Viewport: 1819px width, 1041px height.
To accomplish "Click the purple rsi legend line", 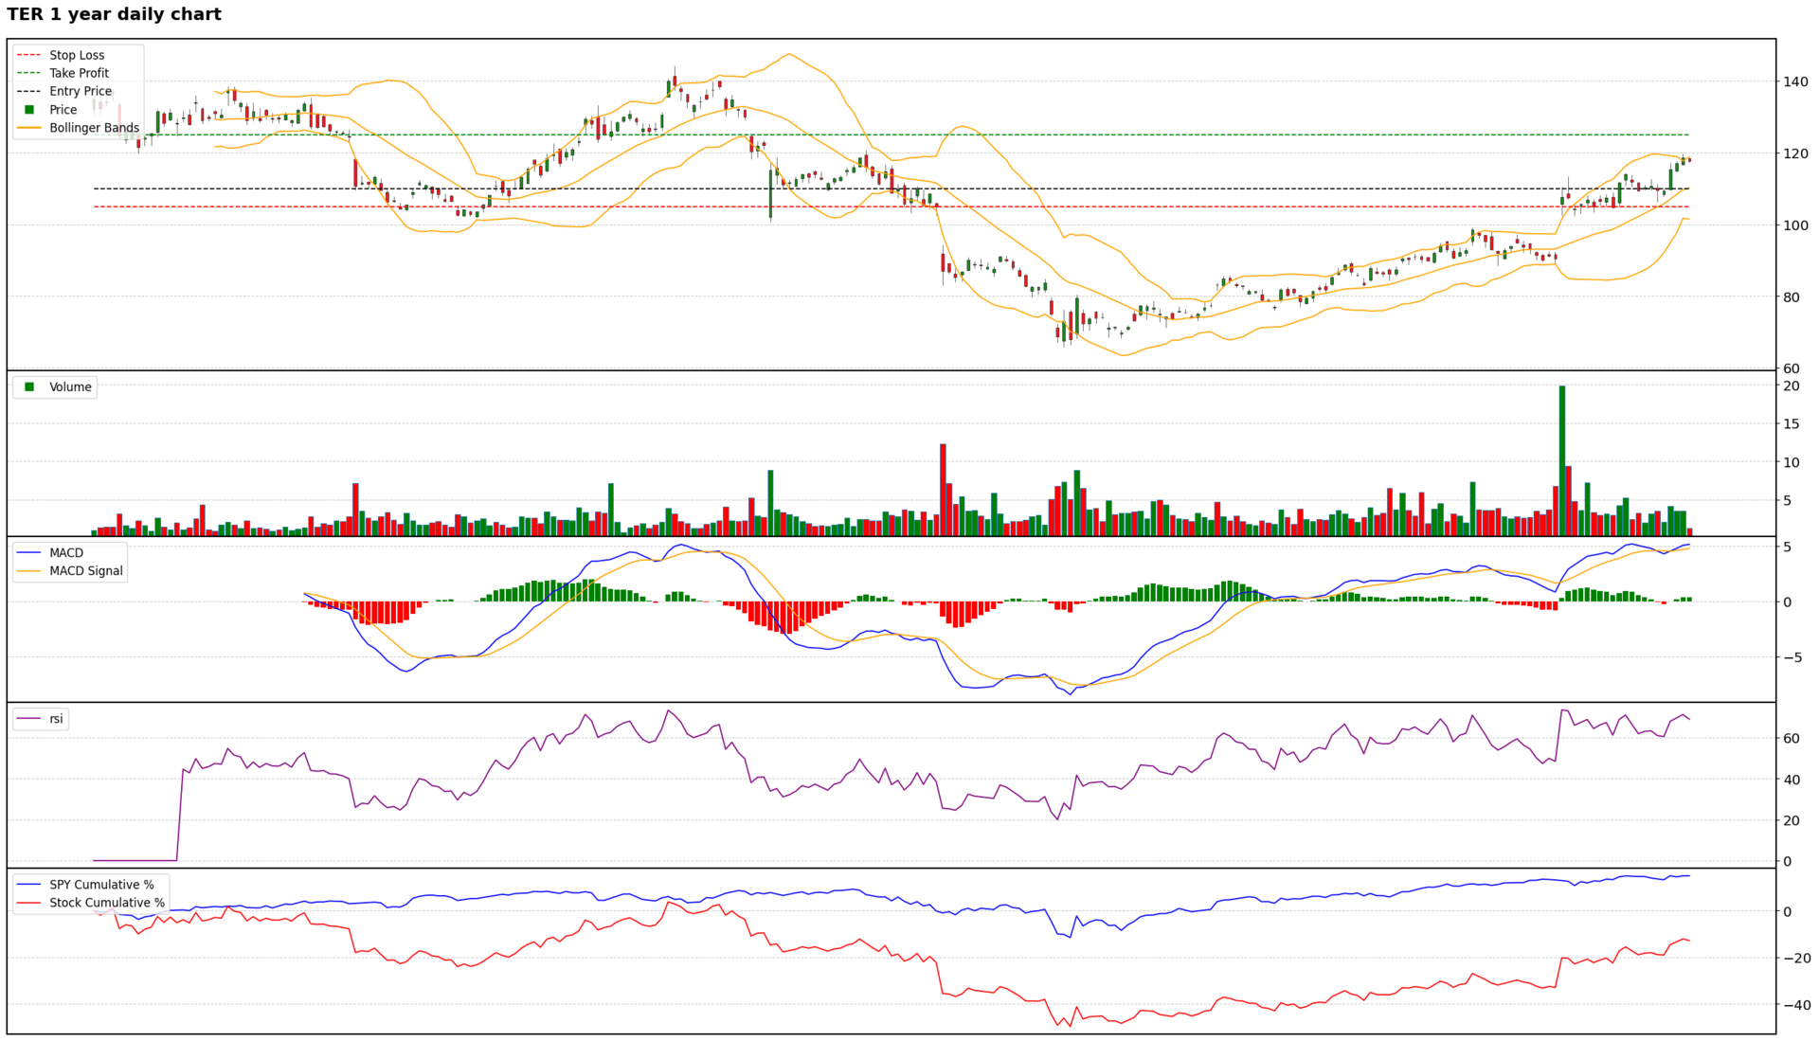I will pos(29,719).
